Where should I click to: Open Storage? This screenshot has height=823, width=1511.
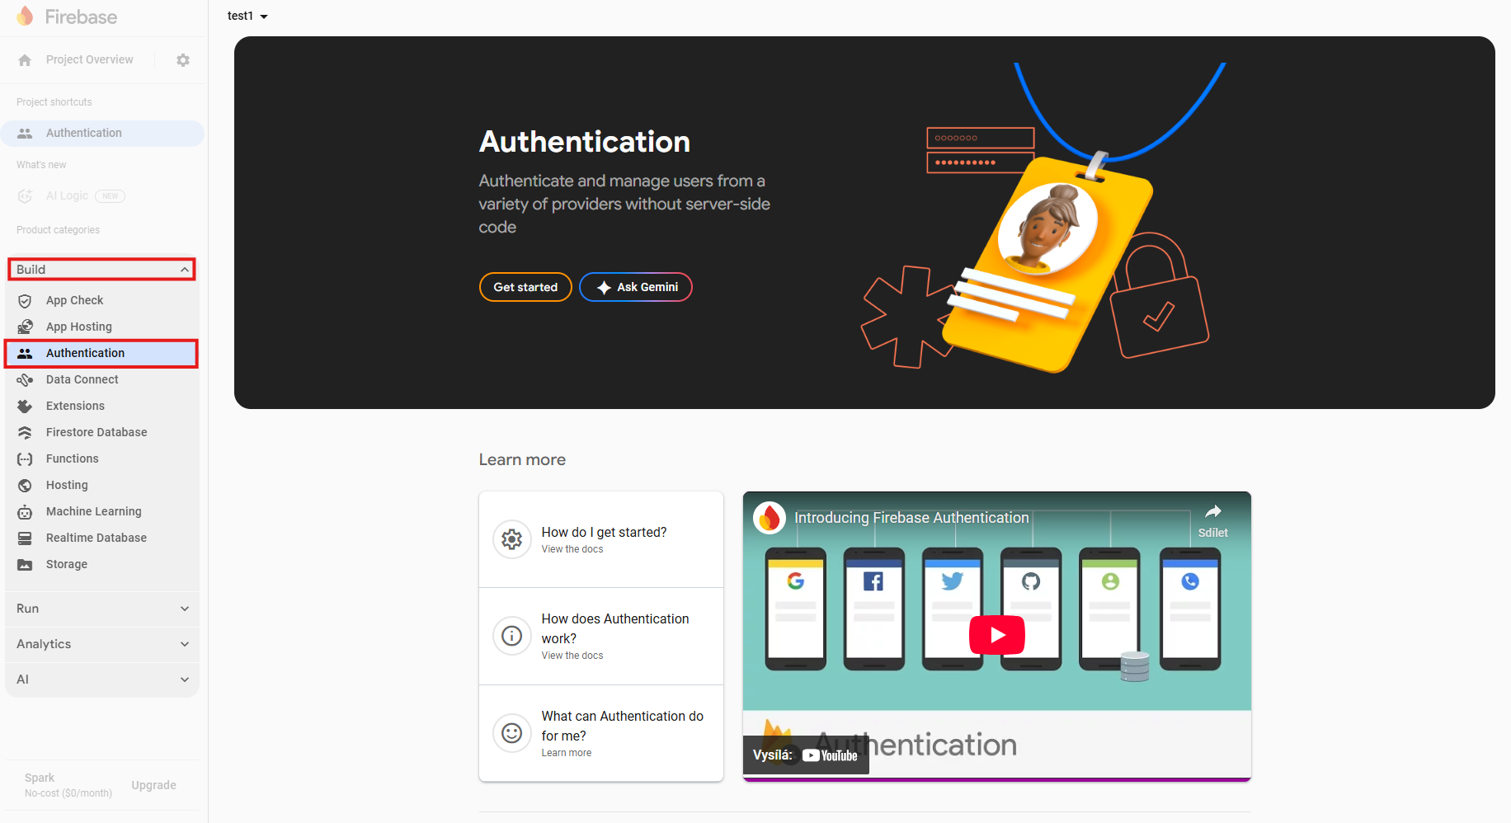102,564
